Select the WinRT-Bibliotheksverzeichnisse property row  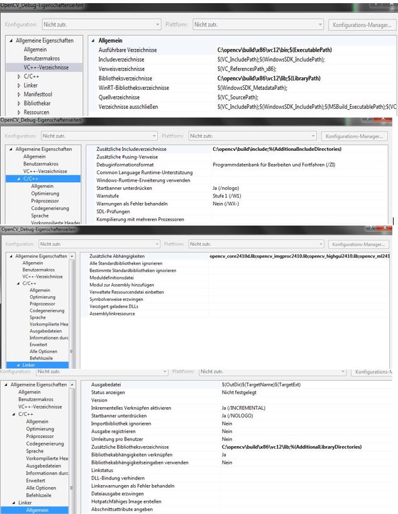[x=242, y=88]
